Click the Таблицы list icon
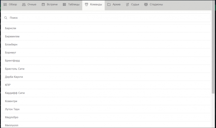 pos(64,5)
